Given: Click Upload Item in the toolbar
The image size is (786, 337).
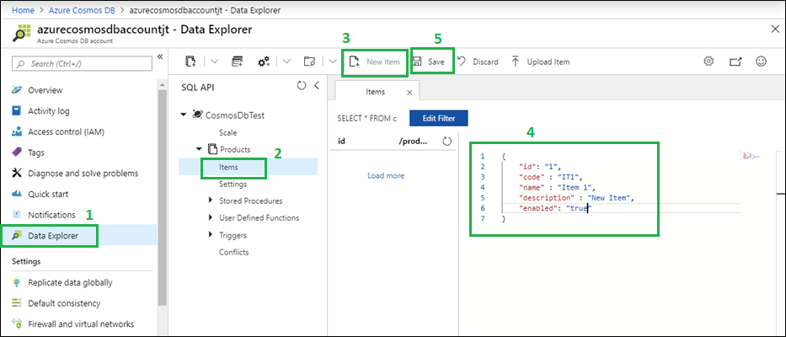Looking at the screenshot, I should click(540, 62).
